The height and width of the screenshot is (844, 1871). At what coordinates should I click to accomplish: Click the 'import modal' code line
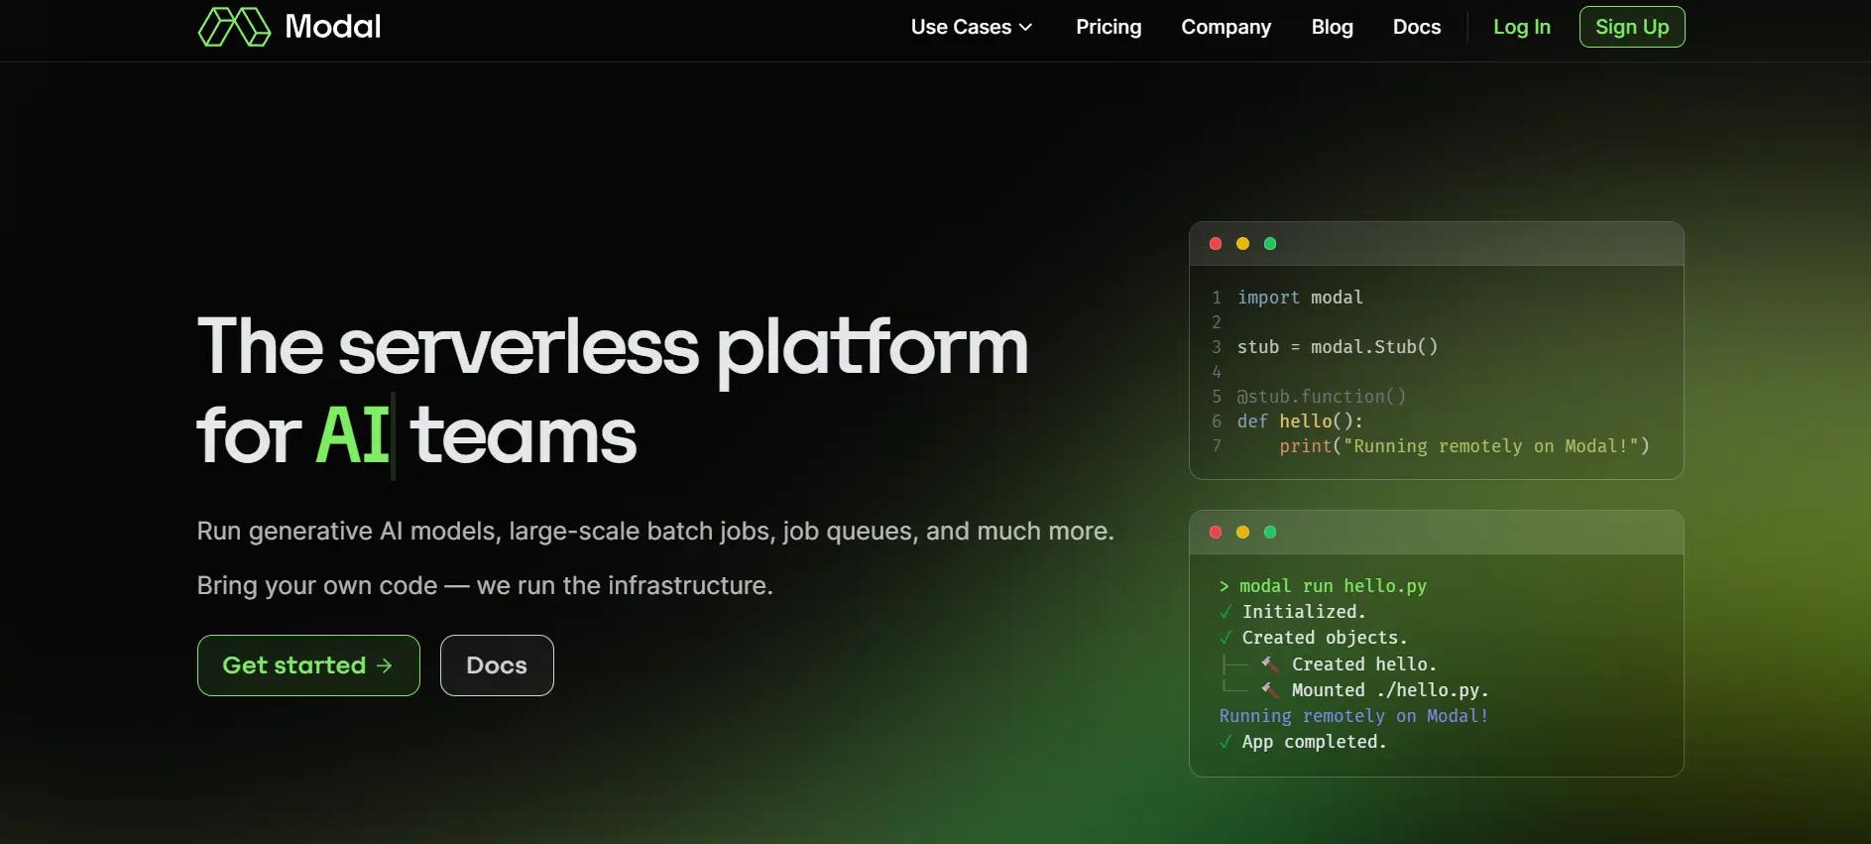[1300, 298]
